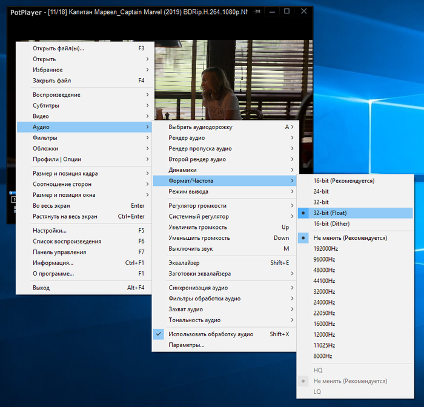Set the sample rate to 48000Hz
Viewport: 424px width, 407px height.
click(324, 270)
